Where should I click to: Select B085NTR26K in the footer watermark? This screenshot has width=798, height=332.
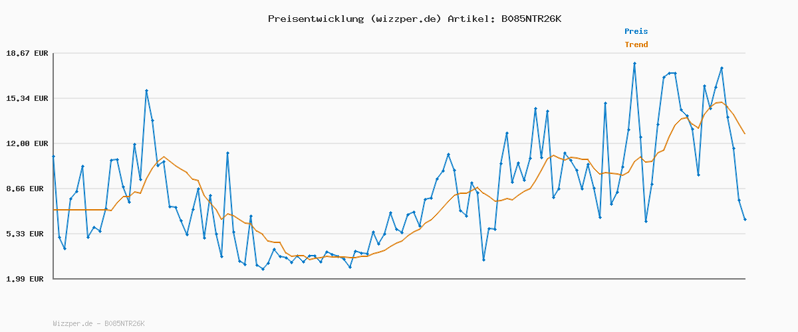pyautogui.click(x=124, y=323)
